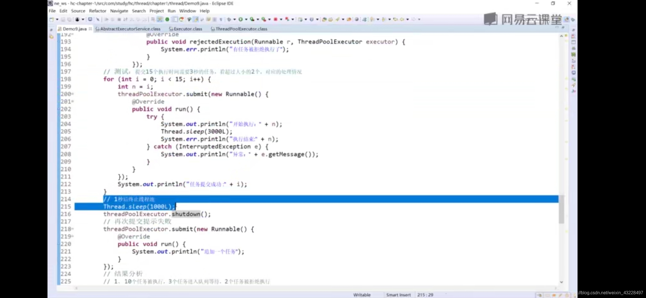
Task: Collapse the fold marker at line 200
Action: coord(73,94)
